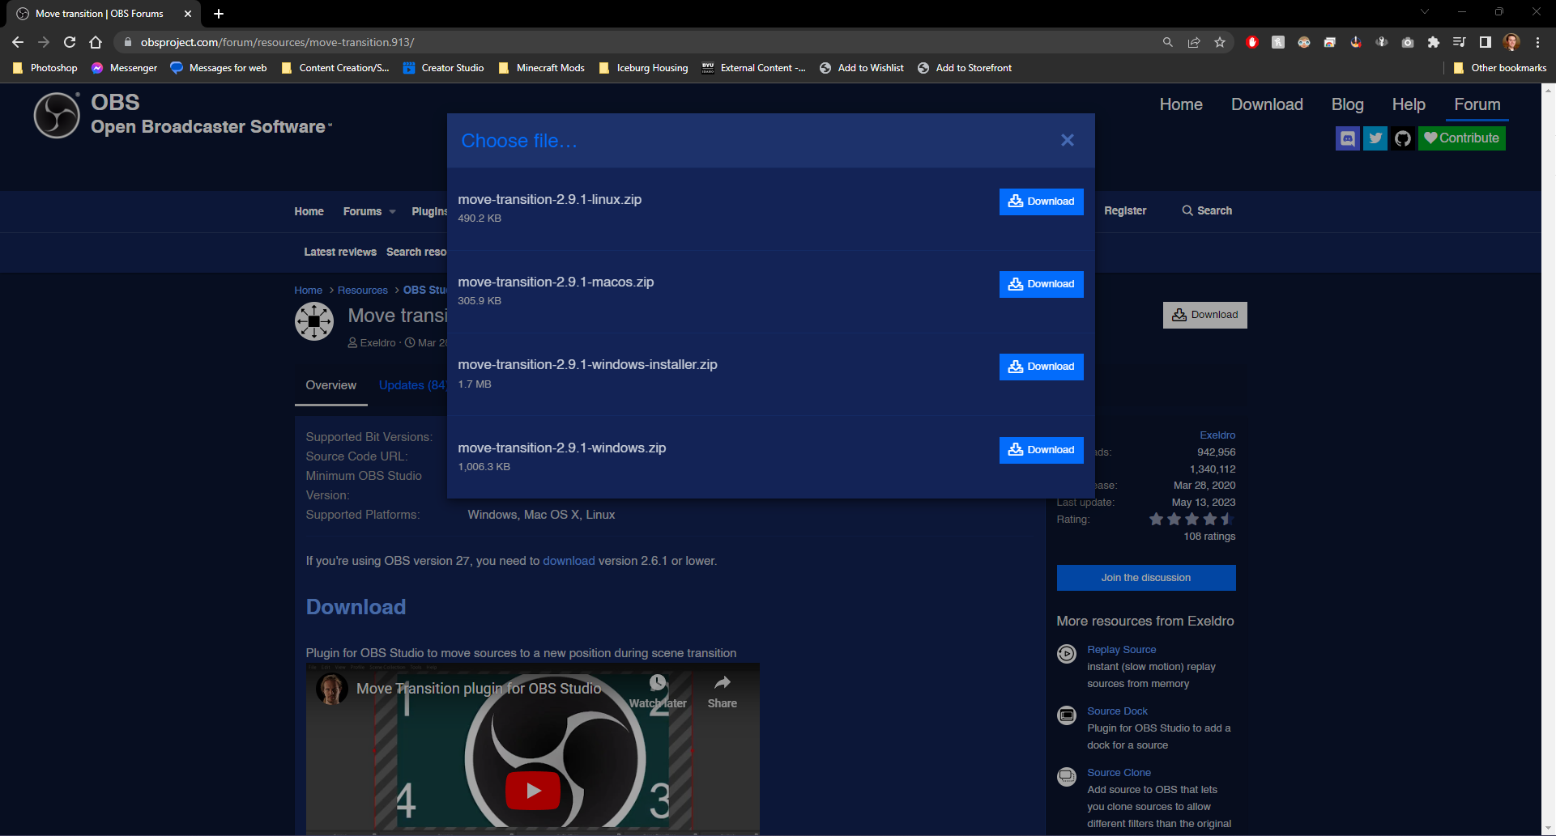The width and height of the screenshot is (1556, 836).
Task: Play the Move Transition plugin video
Action: pyautogui.click(x=532, y=791)
